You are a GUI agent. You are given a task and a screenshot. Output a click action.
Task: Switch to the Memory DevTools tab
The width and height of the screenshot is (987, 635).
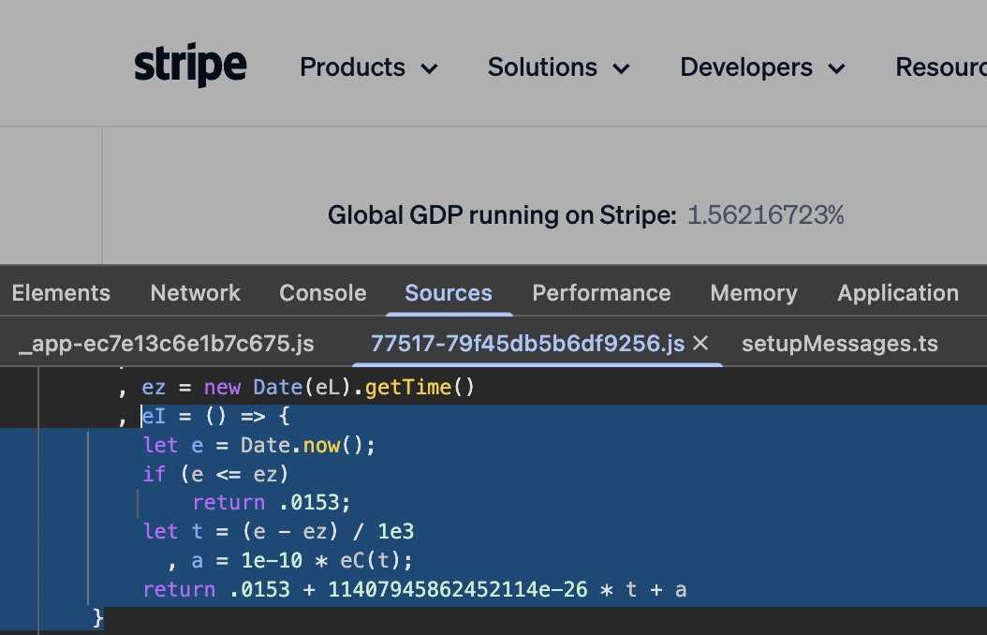(754, 292)
